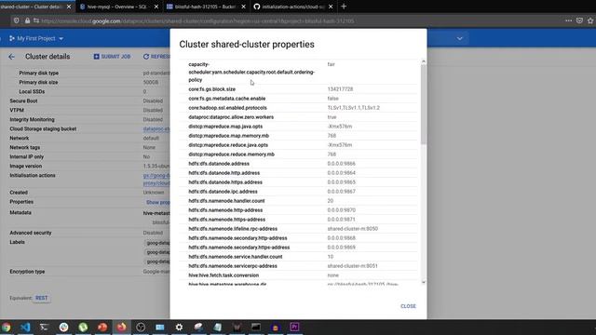Open Firefox from the taskbar
This screenshot has width=596, height=335.
click(x=121, y=327)
